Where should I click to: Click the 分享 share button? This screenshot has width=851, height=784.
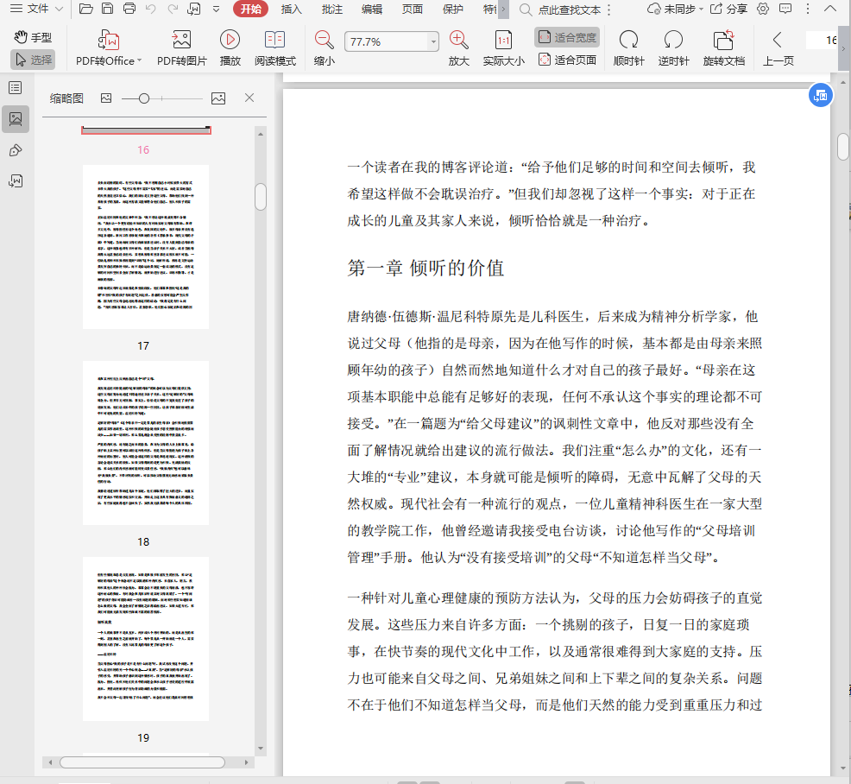(x=729, y=9)
